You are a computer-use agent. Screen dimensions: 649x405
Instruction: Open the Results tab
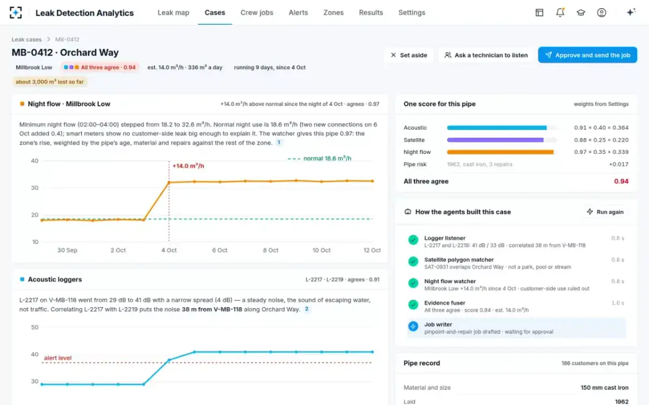[x=371, y=12]
